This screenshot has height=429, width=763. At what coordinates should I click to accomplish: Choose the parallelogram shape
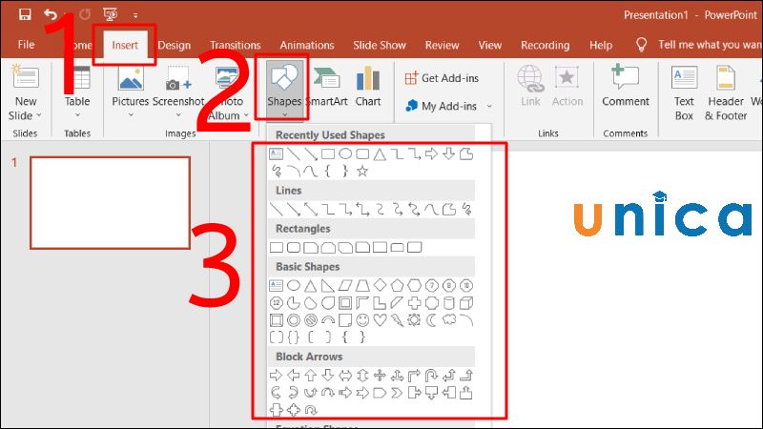coord(345,285)
